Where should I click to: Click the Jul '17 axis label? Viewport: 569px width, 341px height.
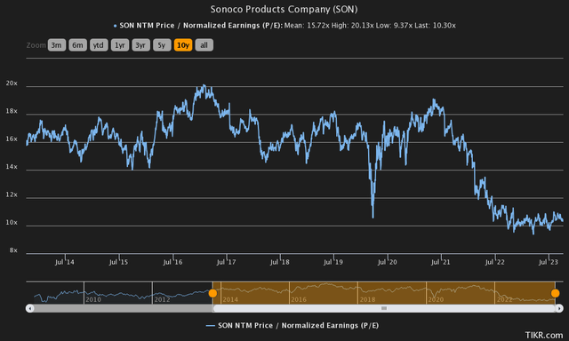coord(226,262)
